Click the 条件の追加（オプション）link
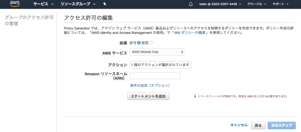This screenshot has height=132, width=301. [150, 85]
